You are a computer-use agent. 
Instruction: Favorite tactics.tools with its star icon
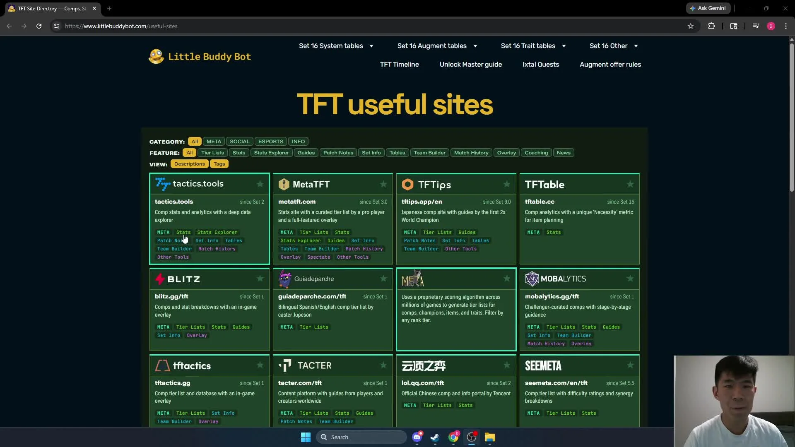pos(260,184)
